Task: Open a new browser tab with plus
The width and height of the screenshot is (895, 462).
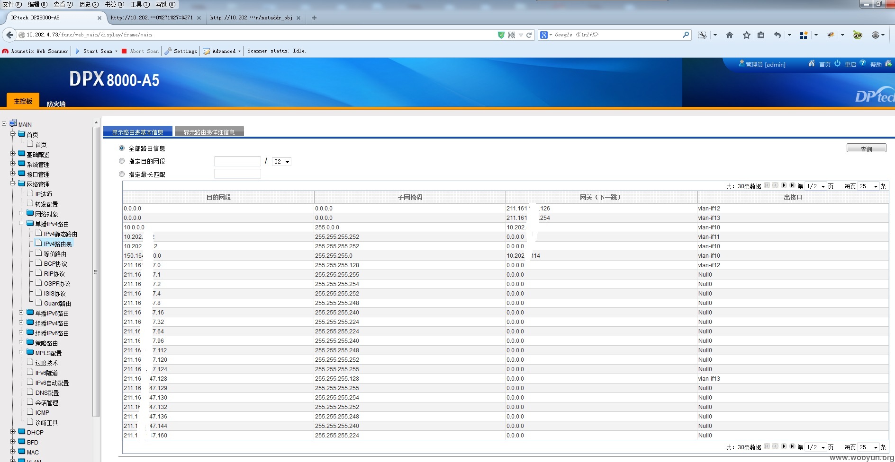Action: click(x=314, y=18)
